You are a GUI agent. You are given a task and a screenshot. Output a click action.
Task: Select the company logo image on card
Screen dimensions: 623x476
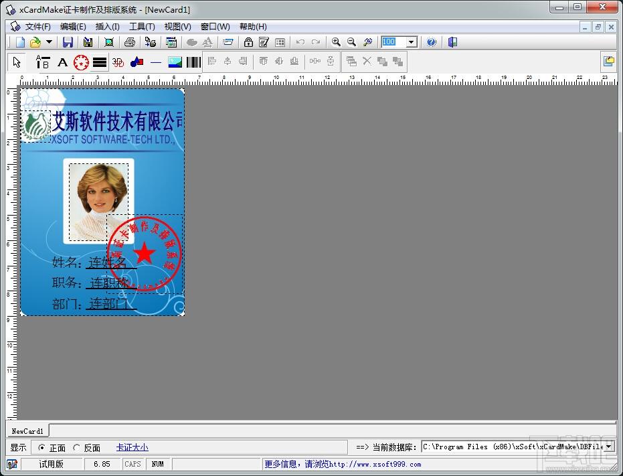[35, 127]
